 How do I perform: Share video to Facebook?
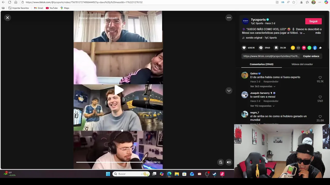[315, 48]
